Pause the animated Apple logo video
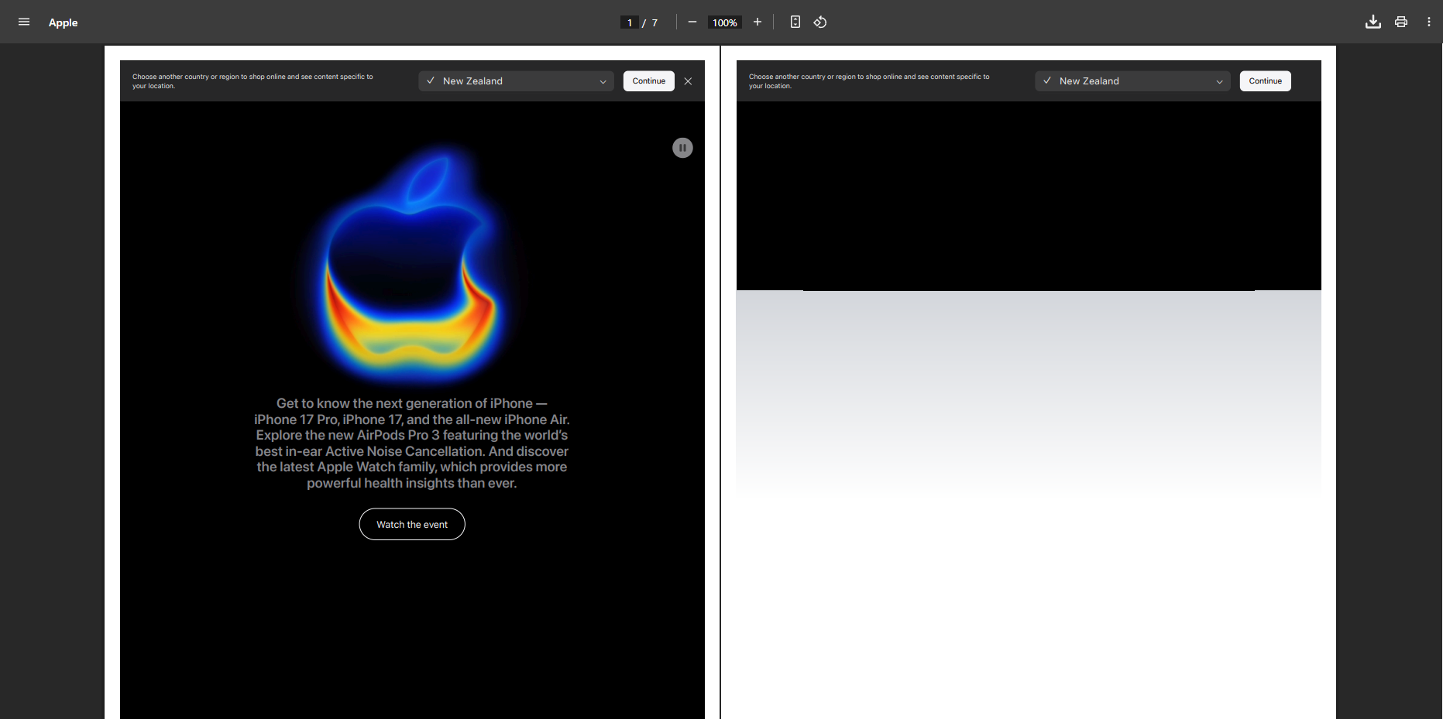The image size is (1443, 719). click(x=682, y=148)
